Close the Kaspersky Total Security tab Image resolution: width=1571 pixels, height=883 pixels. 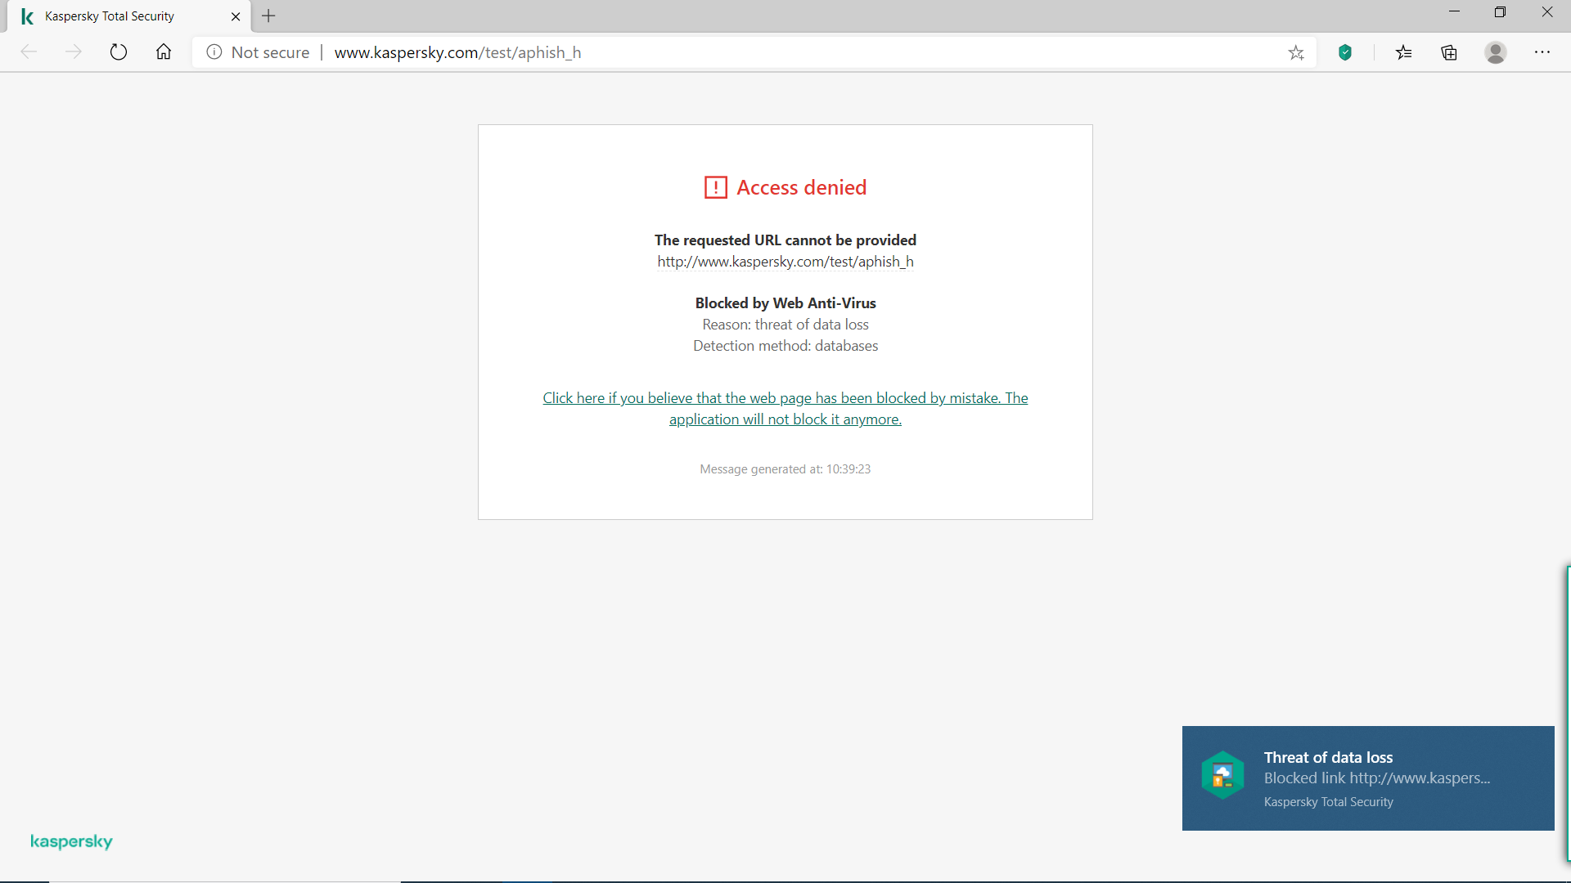[236, 16]
